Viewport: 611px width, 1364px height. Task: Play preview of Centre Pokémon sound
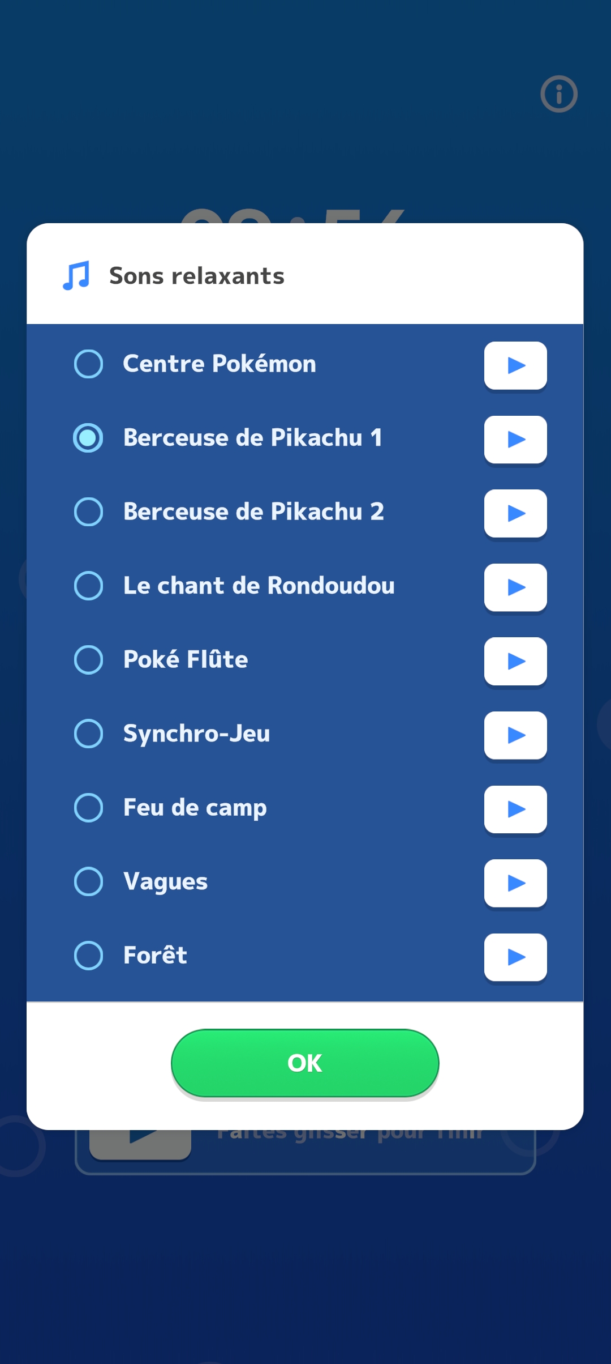coord(515,365)
